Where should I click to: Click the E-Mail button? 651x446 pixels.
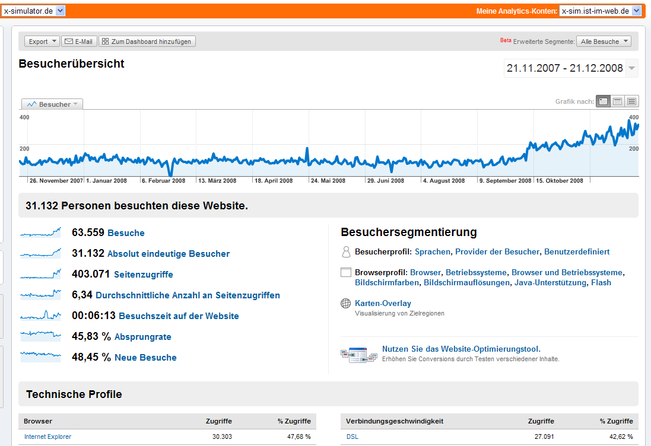80,42
